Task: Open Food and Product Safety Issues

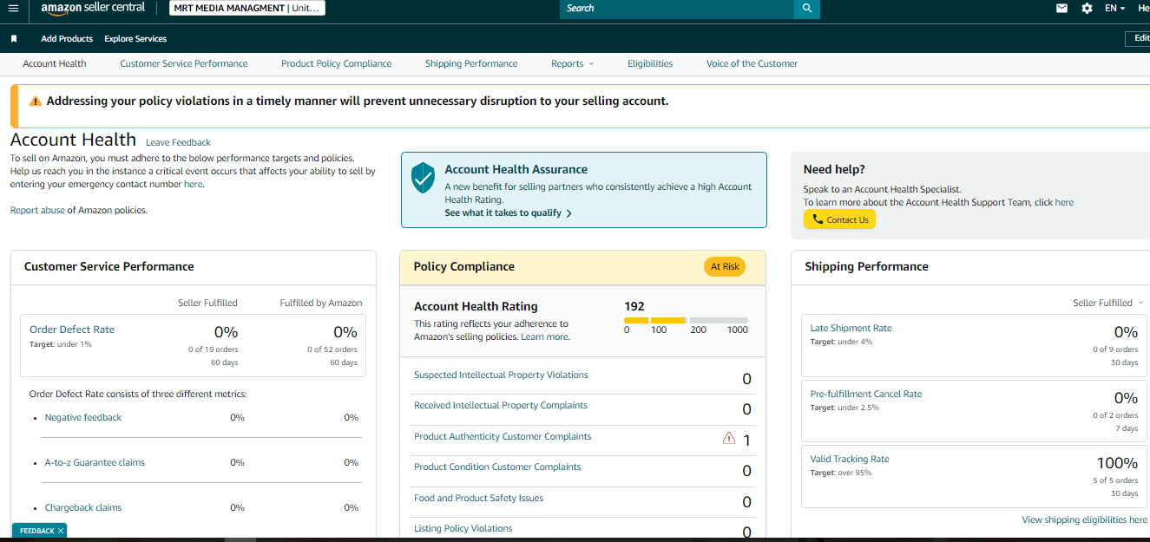Action: 479,498
